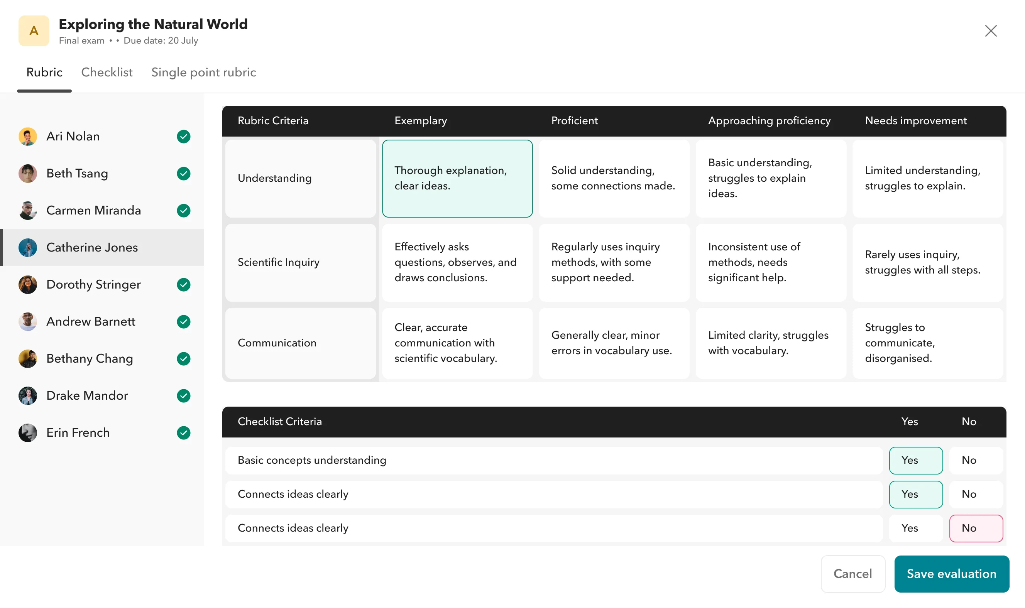Switch to the Rubric tab

click(44, 73)
